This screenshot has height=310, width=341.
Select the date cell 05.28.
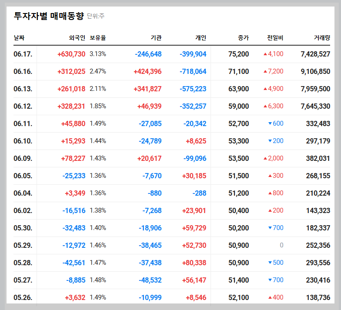[23, 263]
